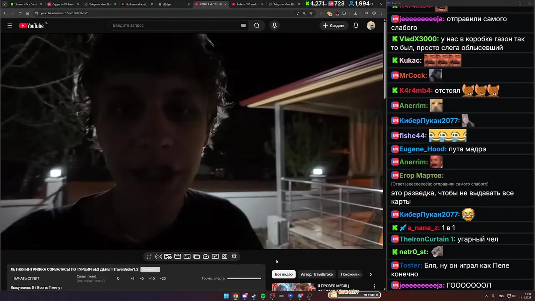Click the YouTube search magnifier button

[x=257, y=26]
